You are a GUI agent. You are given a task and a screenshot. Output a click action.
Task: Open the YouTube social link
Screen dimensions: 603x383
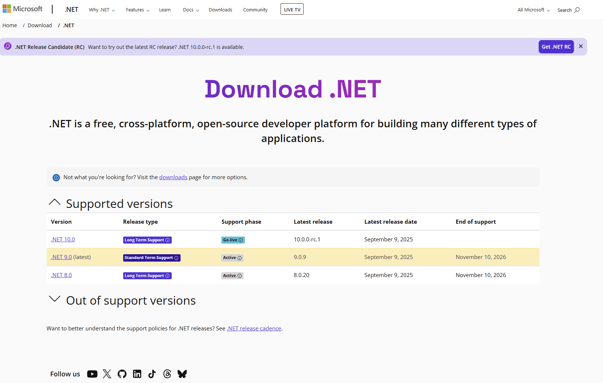tap(92, 374)
